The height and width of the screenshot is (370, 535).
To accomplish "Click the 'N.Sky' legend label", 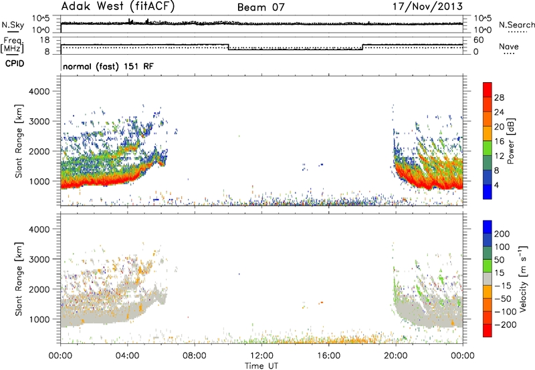I will pyautogui.click(x=13, y=25).
